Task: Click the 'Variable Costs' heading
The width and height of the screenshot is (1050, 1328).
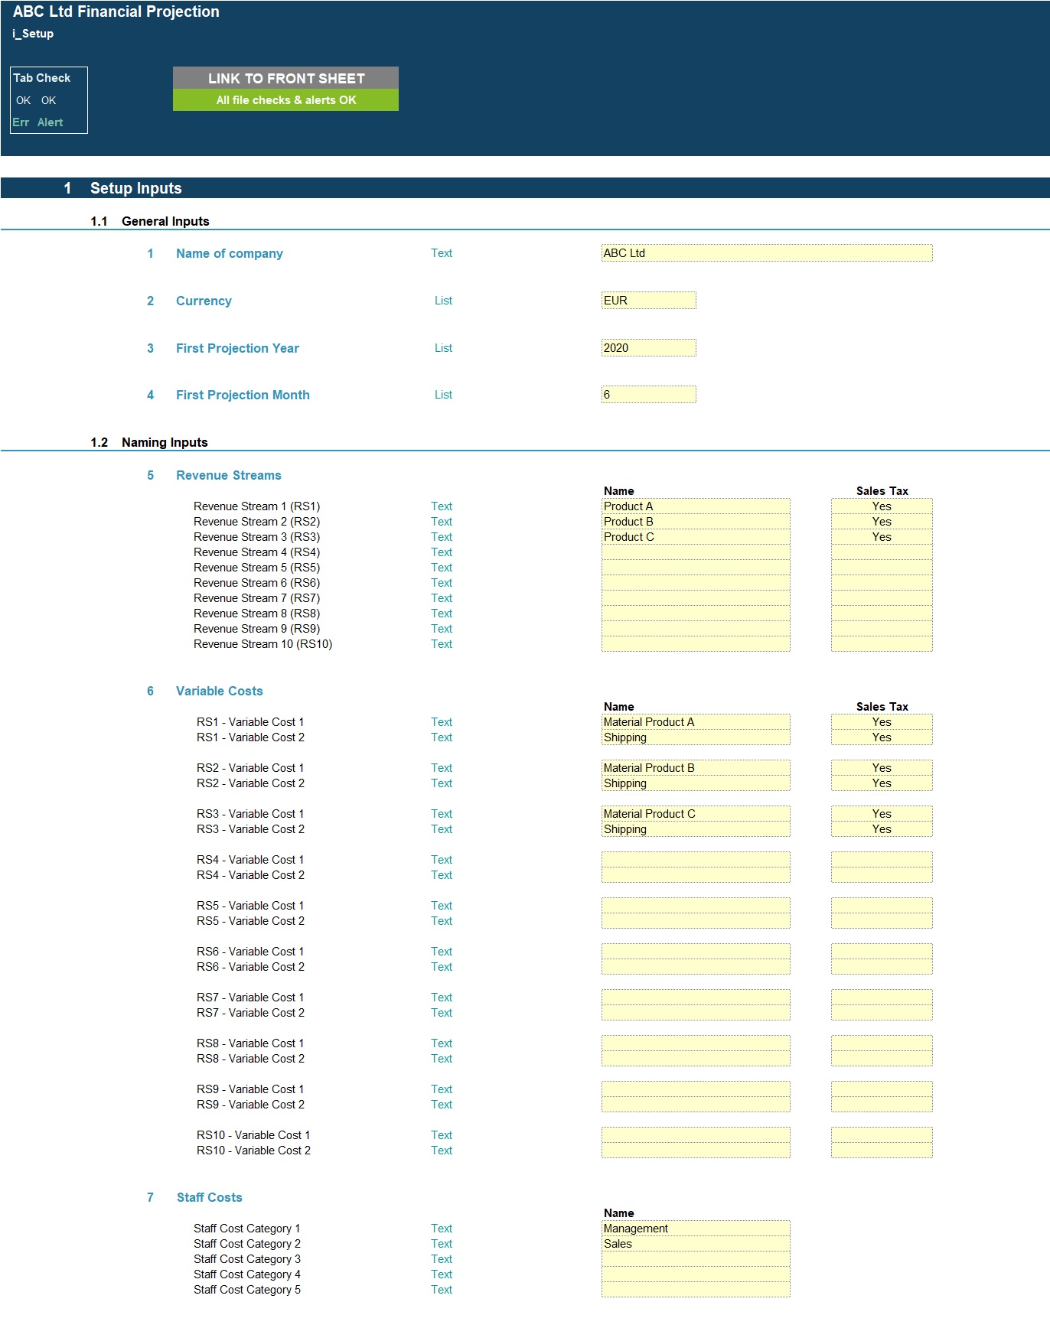Action: (220, 691)
